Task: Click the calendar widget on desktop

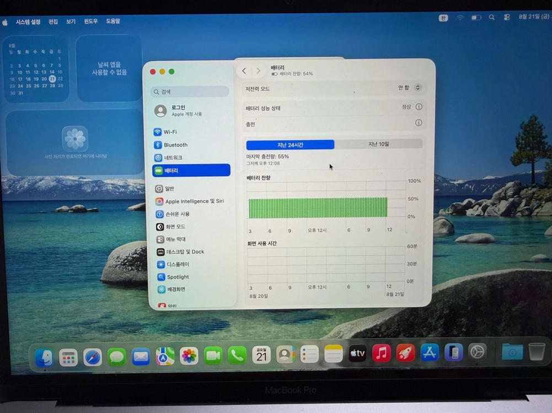Action: pyautogui.click(x=36, y=69)
